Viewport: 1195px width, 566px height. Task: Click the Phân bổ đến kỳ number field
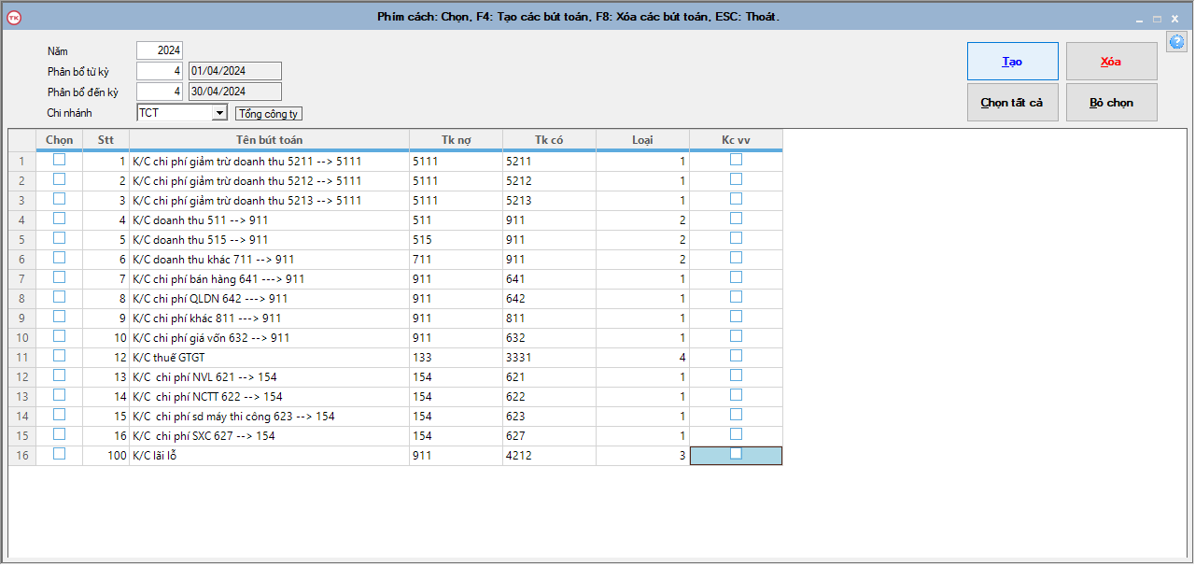pyautogui.click(x=160, y=92)
